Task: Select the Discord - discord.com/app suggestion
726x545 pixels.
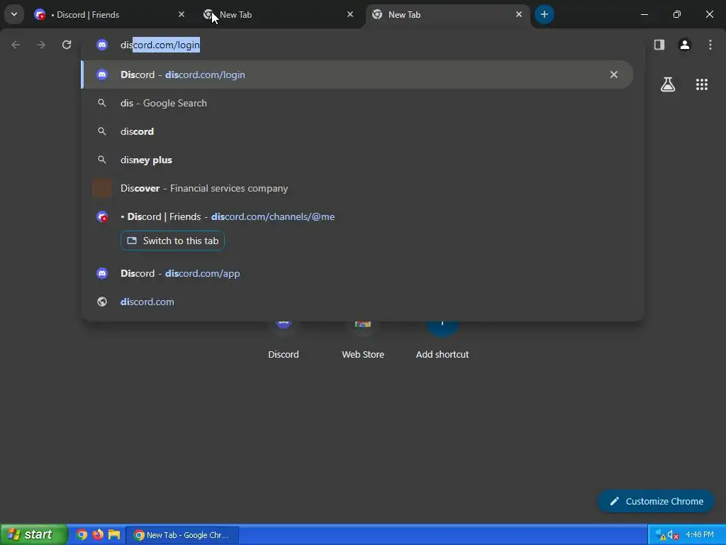Action: click(x=357, y=273)
